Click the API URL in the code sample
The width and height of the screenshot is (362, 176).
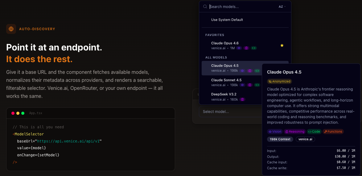68,141
